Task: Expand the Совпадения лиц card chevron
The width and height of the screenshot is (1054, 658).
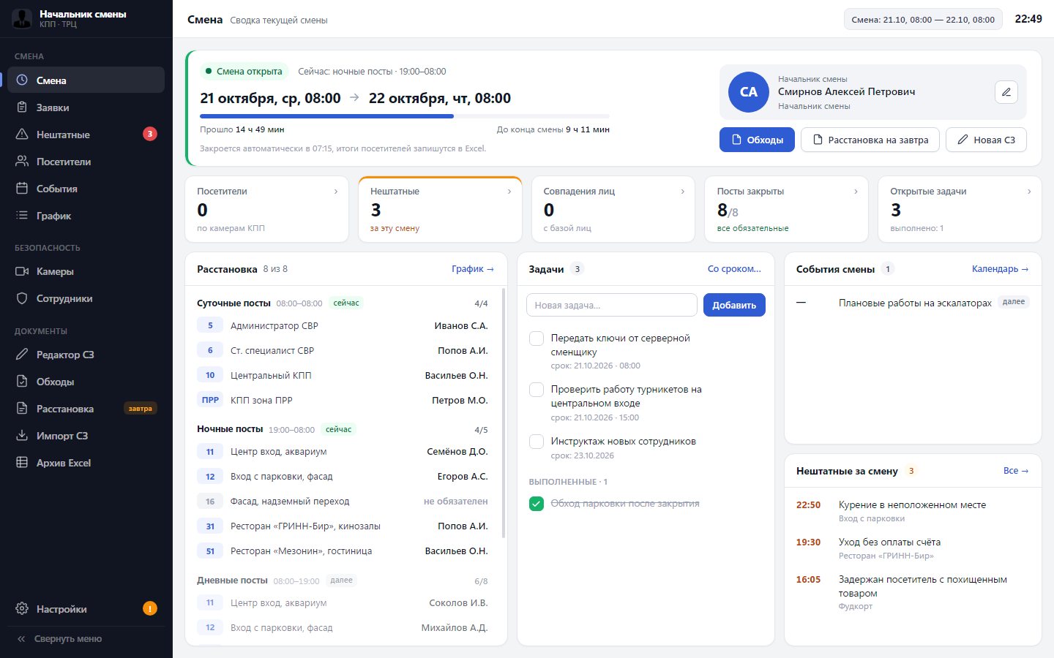Action: 683,192
